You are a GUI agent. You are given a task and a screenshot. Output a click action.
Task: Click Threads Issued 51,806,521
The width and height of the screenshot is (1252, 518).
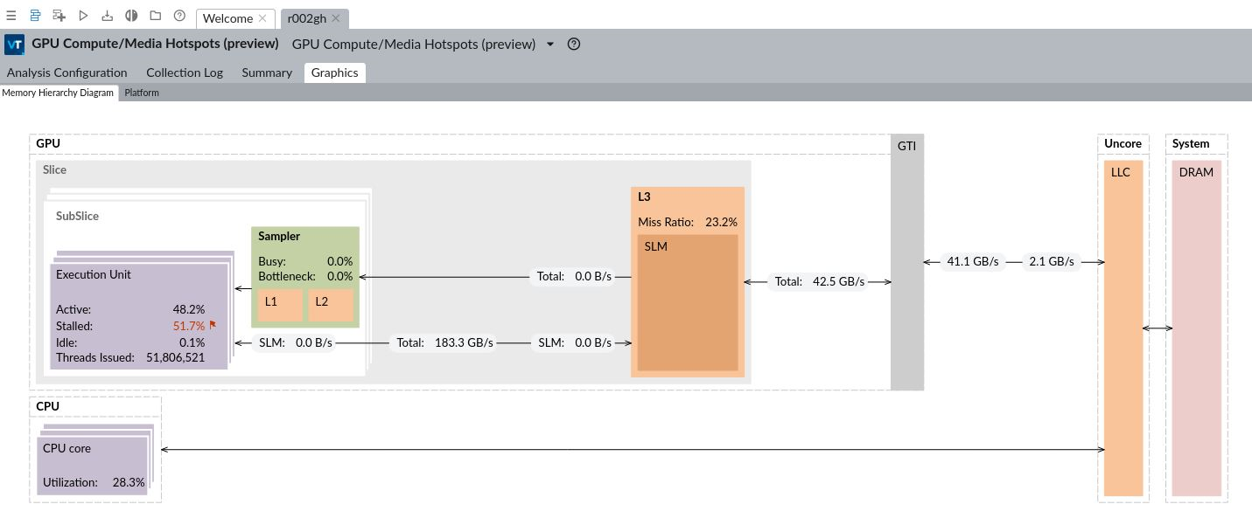(130, 357)
